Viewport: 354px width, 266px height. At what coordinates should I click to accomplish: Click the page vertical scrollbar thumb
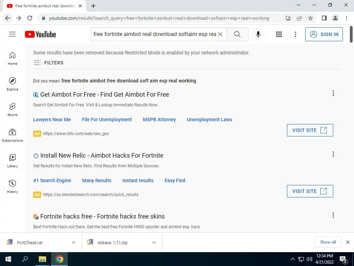(x=351, y=34)
